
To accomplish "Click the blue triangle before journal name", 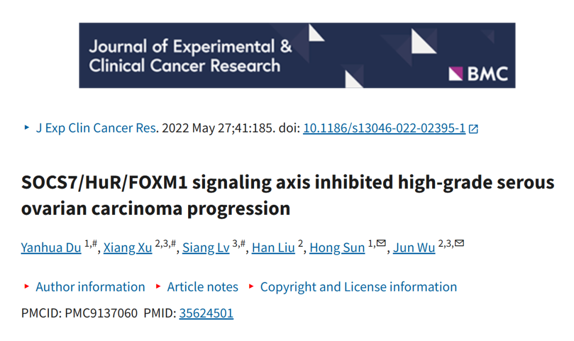I will (x=27, y=128).
